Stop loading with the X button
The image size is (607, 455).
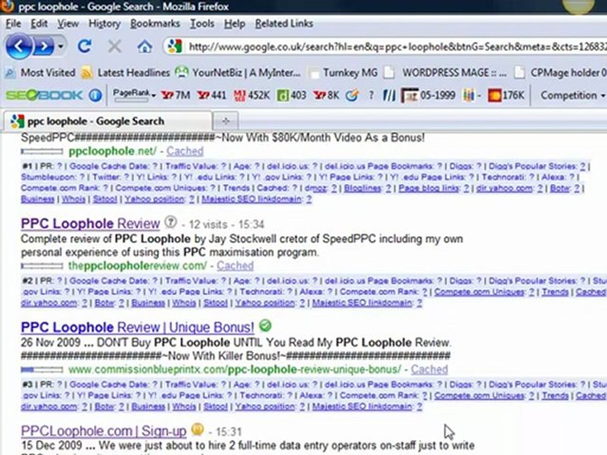pos(114,47)
